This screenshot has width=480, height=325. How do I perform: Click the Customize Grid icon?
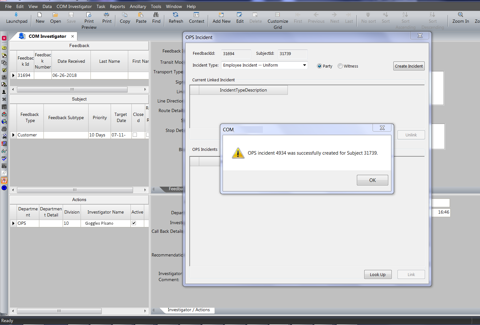278,18
